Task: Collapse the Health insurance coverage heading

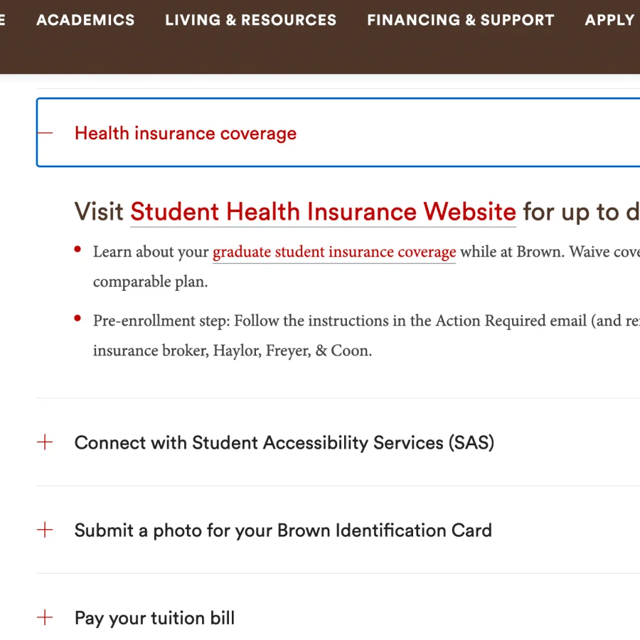Action: coord(186,134)
